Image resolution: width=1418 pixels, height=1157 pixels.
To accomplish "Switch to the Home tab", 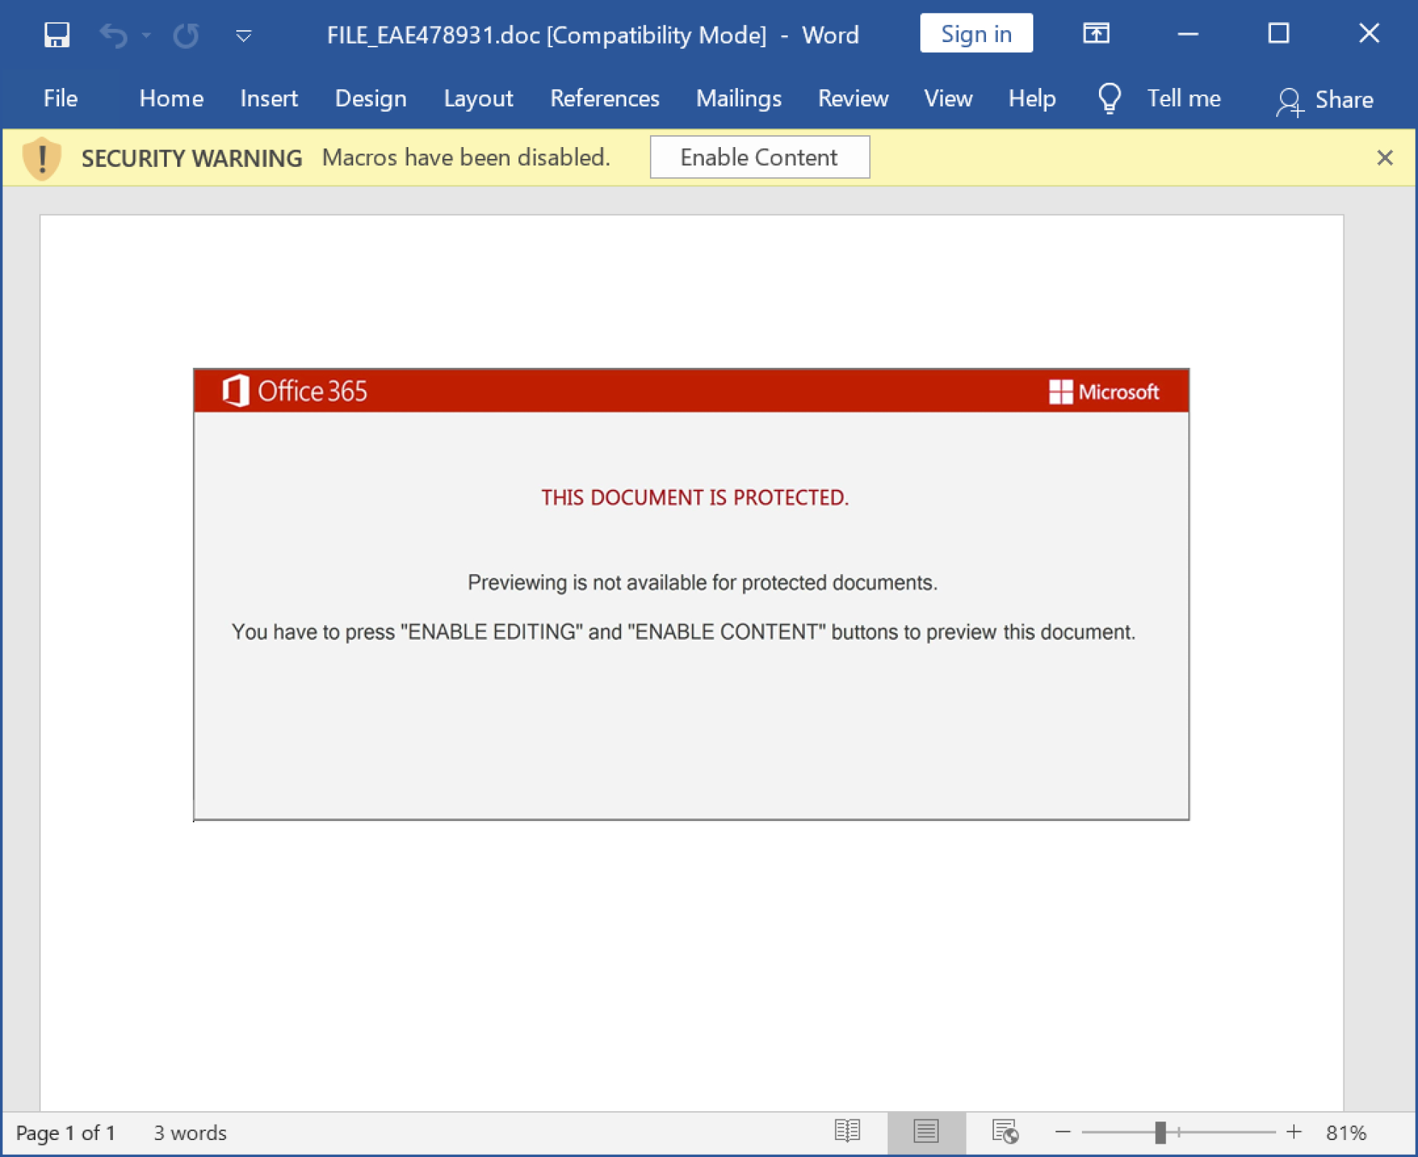I will click(x=171, y=98).
